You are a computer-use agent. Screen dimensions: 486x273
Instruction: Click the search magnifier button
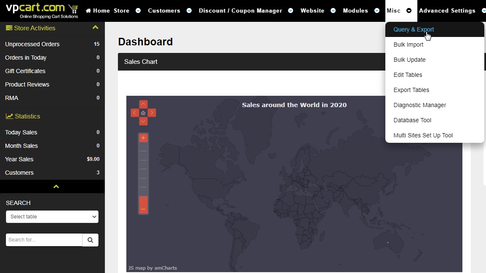click(90, 240)
